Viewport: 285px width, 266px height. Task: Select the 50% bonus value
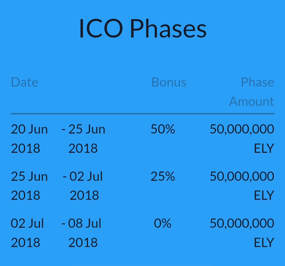tap(163, 129)
